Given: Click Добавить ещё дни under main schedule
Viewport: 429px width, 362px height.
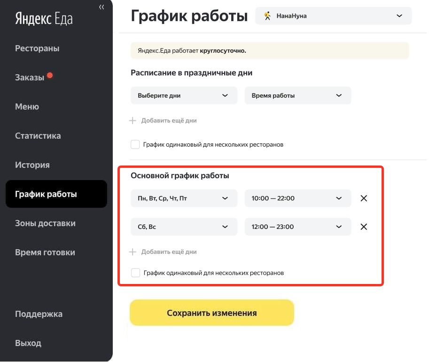Looking at the screenshot, I should 169,252.
